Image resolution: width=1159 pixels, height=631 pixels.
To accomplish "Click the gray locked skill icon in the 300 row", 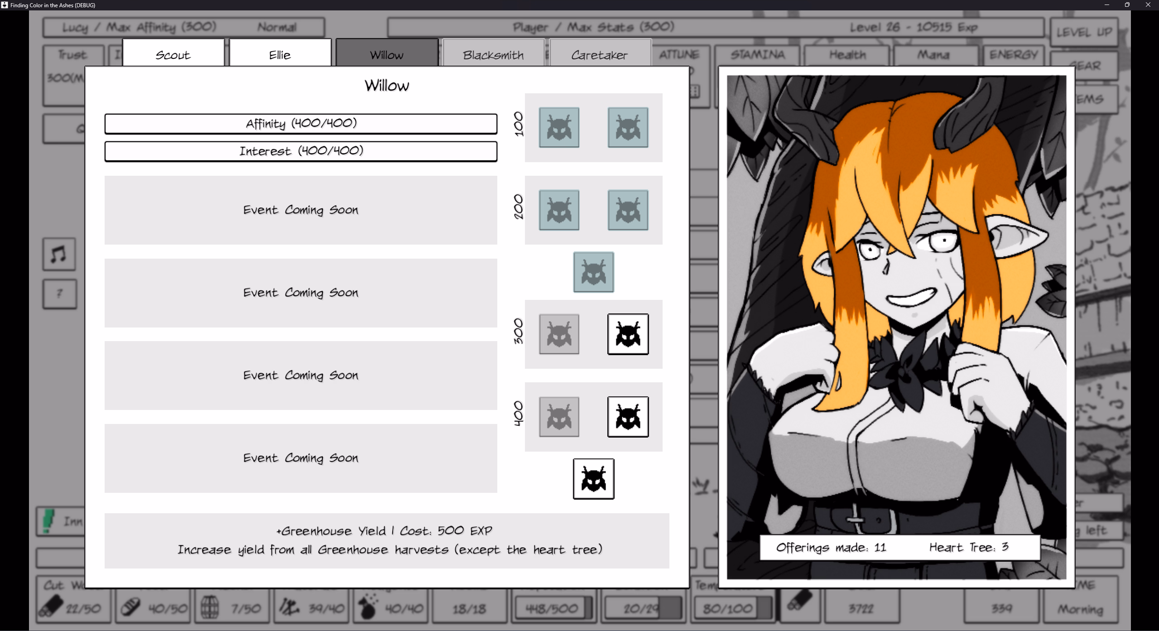I will click(559, 334).
